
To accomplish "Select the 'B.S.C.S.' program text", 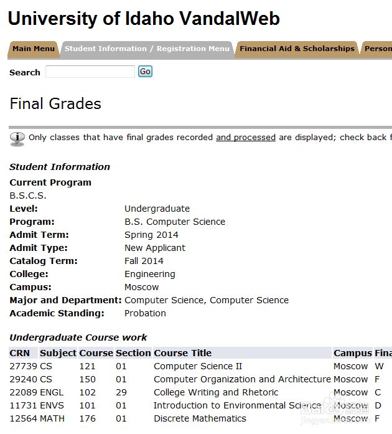I will 28,196.
